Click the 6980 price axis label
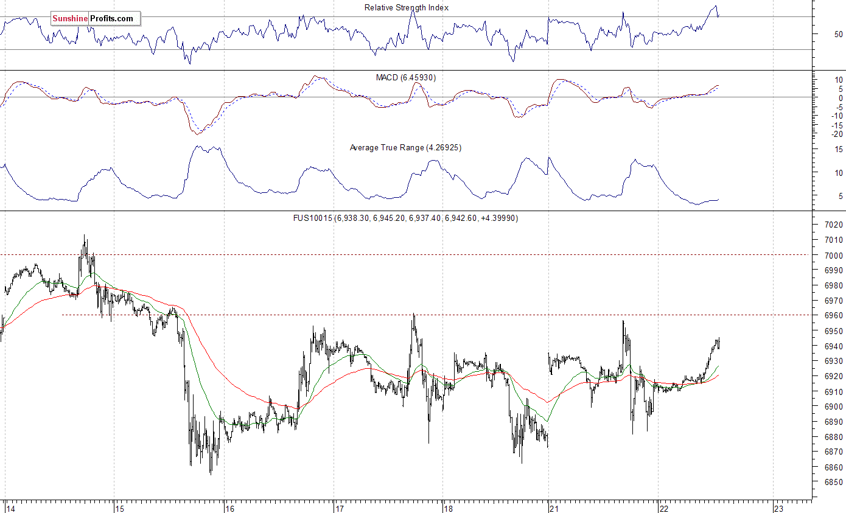The image size is (846, 513). [x=834, y=286]
